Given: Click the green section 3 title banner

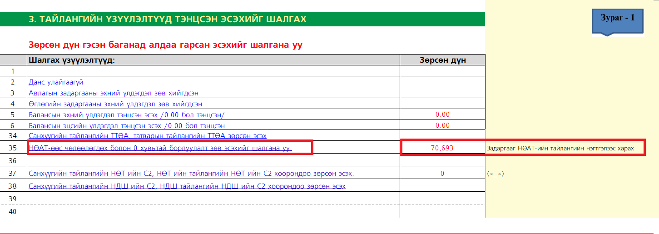Looking at the screenshot, I should coord(242,19).
